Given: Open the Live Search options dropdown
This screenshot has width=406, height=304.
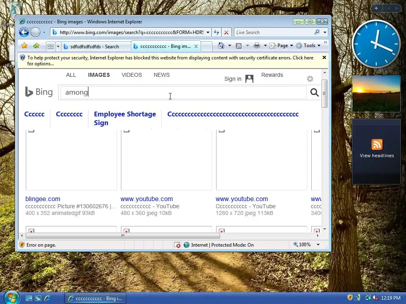Looking at the screenshot, I should (325, 32).
